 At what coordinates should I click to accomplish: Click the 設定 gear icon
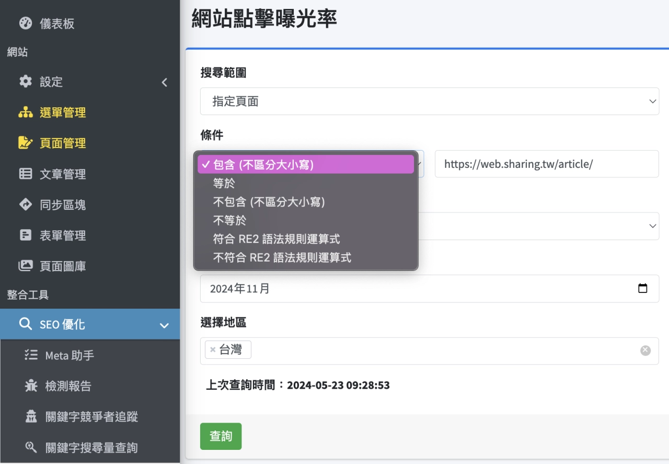point(25,82)
